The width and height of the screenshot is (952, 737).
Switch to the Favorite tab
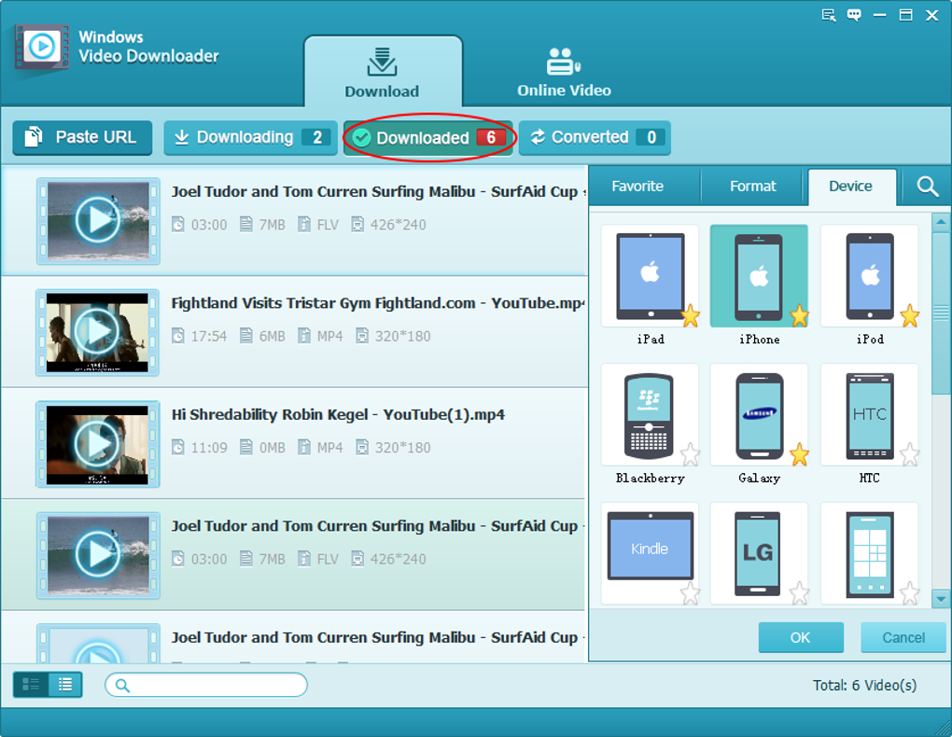pyautogui.click(x=637, y=187)
